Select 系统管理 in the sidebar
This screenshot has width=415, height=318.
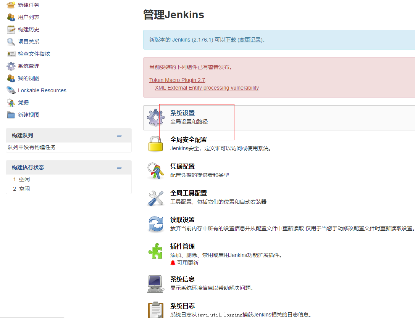click(x=29, y=66)
